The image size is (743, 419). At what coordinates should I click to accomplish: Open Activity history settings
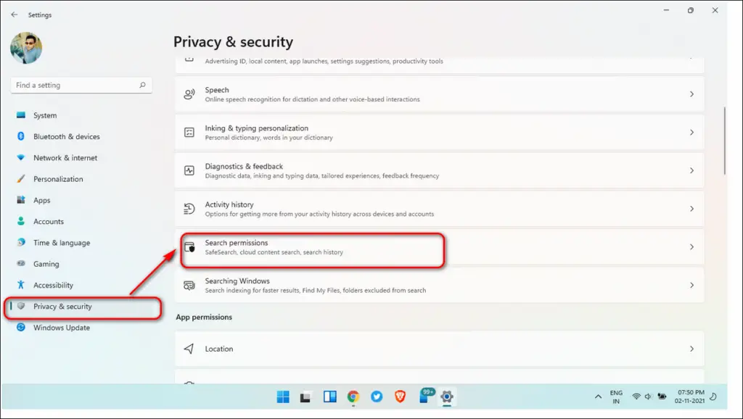[439, 209]
